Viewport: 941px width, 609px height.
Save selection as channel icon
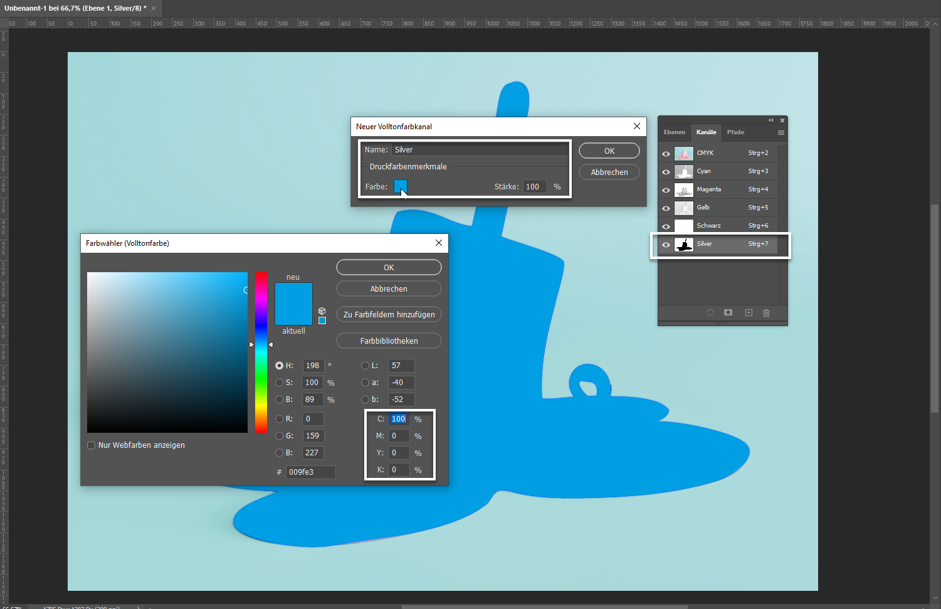(728, 312)
